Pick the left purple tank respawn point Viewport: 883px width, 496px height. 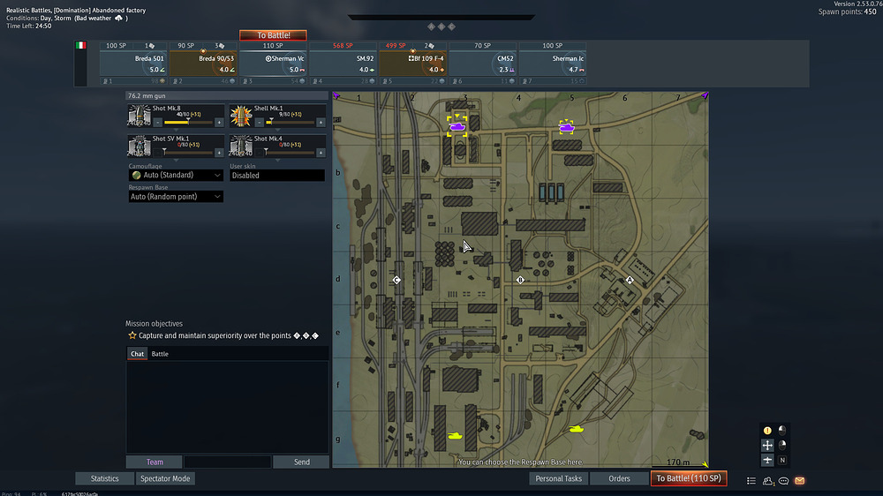point(457,127)
